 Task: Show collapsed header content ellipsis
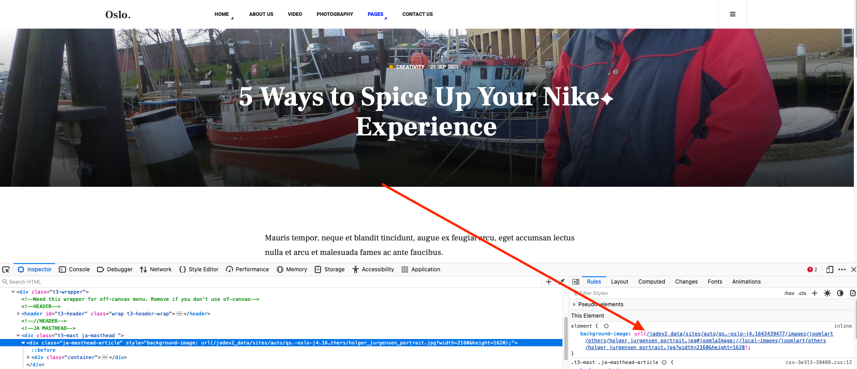(x=179, y=314)
